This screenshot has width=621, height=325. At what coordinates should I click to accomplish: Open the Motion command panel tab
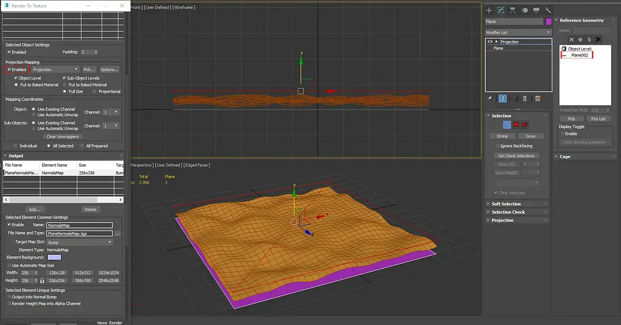pyautogui.click(x=524, y=11)
